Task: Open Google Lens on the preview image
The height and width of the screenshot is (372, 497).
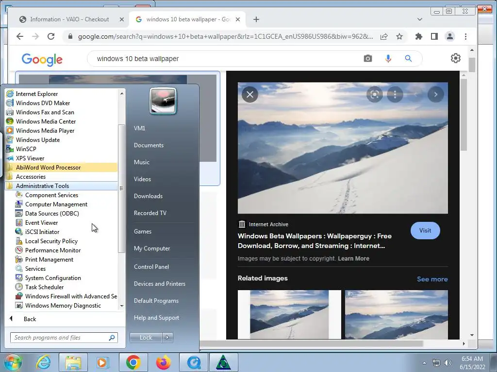Action: (x=374, y=94)
